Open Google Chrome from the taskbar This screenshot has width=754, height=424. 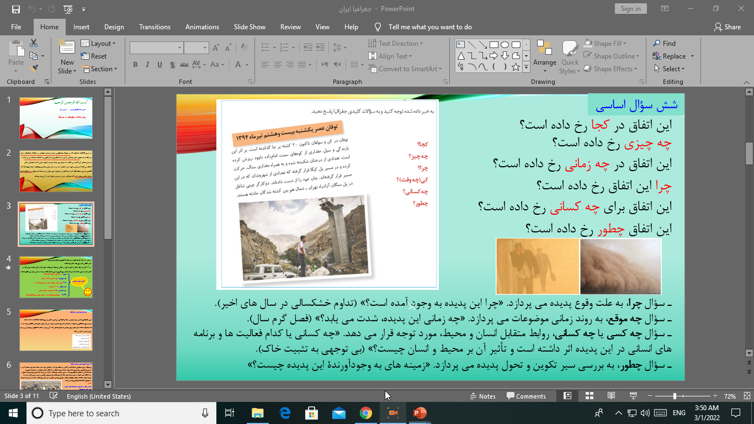(x=365, y=413)
